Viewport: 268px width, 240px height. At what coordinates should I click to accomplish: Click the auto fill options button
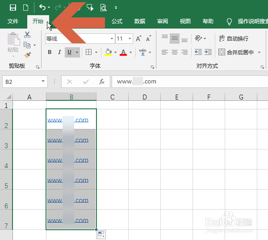coord(101,234)
